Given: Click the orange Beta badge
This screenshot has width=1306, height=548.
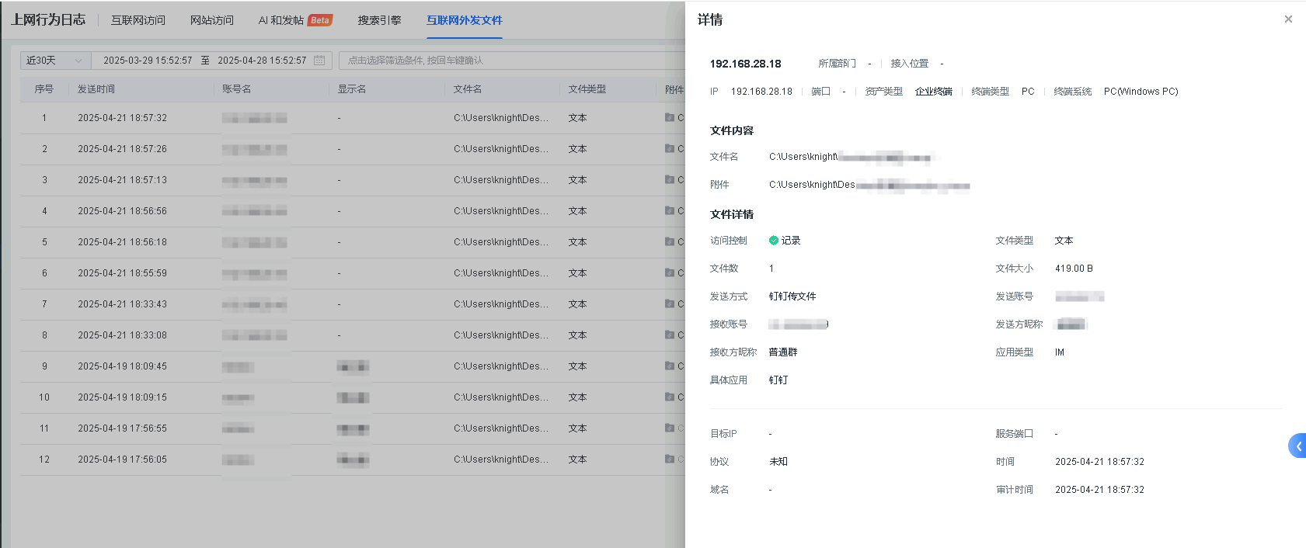Looking at the screenshot, I should tap(319, 20).
